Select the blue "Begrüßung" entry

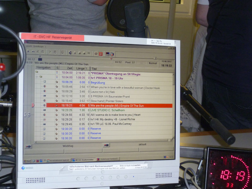98,83
